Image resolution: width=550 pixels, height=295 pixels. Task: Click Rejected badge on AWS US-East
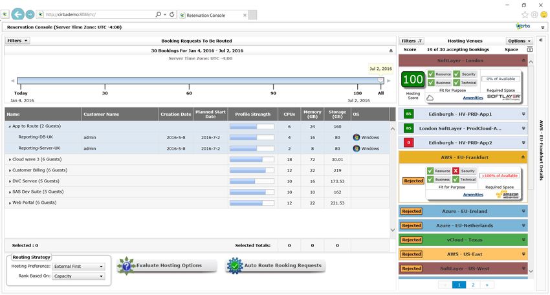[x=412, y=254]
